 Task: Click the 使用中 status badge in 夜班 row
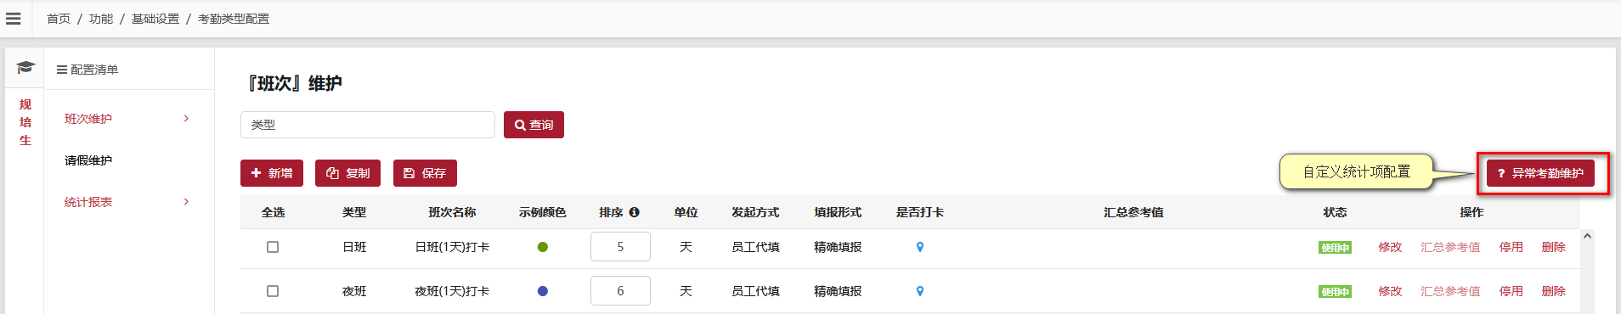pyautogui.click(x=1335, y=292)
